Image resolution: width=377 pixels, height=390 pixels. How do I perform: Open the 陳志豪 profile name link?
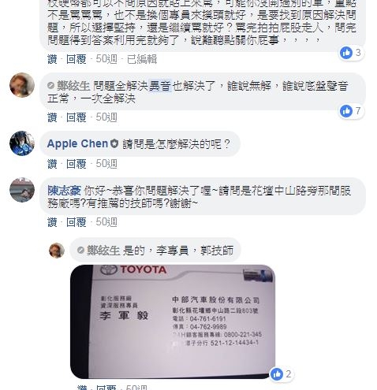click(64, 191)
